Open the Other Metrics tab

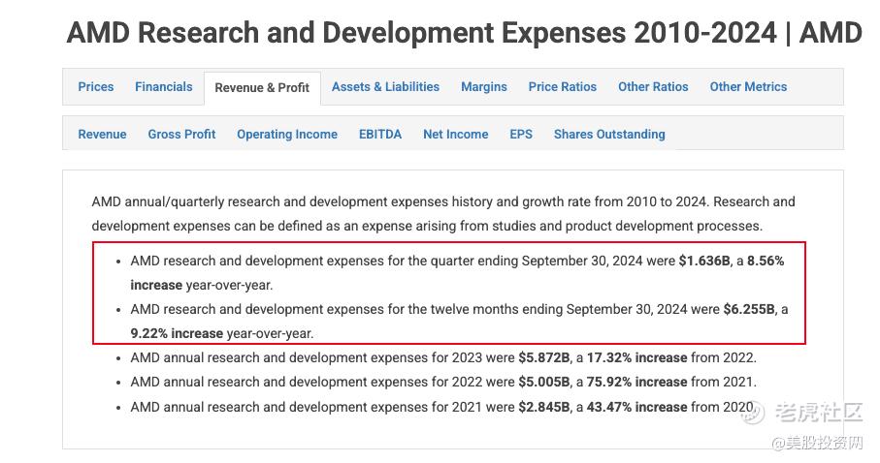pos(748,87)
